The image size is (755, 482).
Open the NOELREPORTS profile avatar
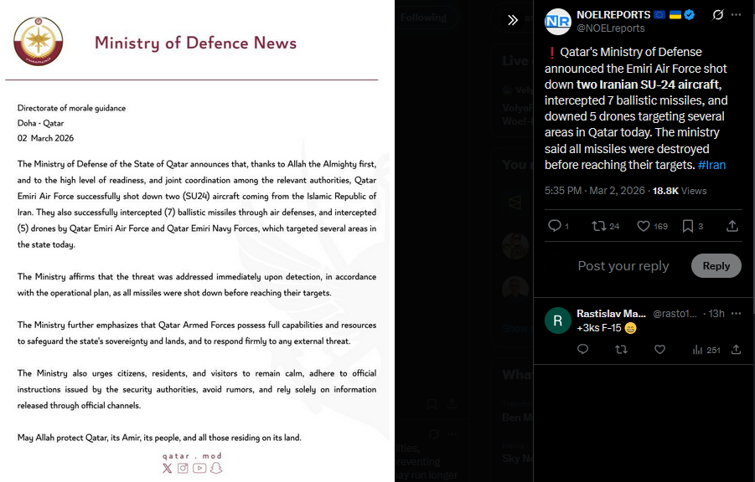click(x=557, y=22)
